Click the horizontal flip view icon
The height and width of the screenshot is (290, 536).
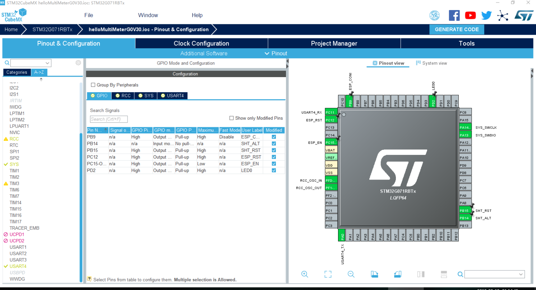point(421,274)
